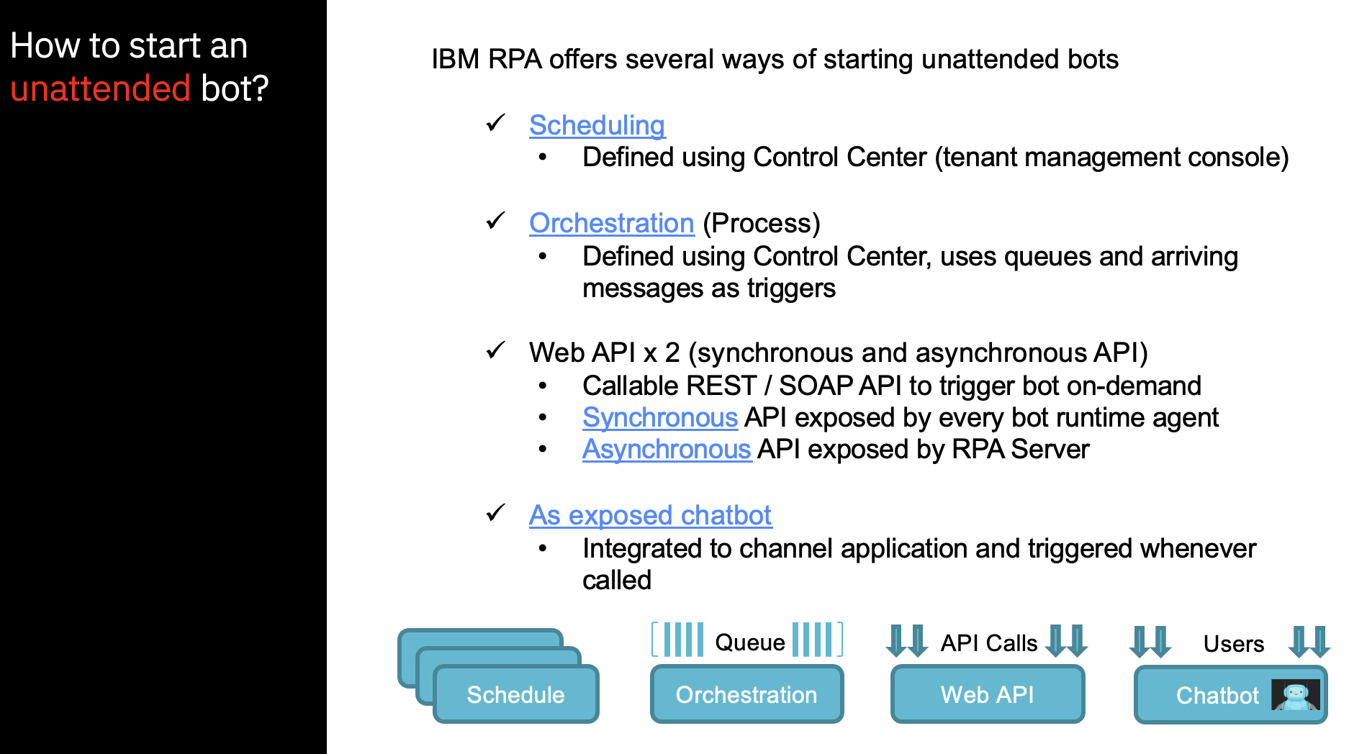This screenshot has height=754, width=1349.
Task: Click the checkmark beside Orchestration
Action: (496, 221)
